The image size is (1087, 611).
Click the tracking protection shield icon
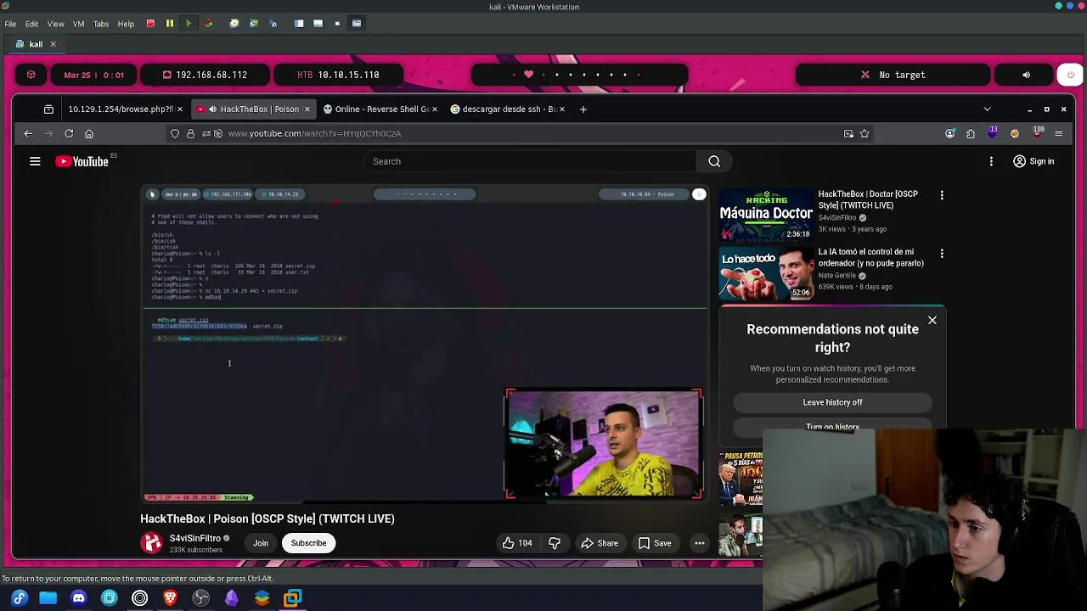(175, 133)
